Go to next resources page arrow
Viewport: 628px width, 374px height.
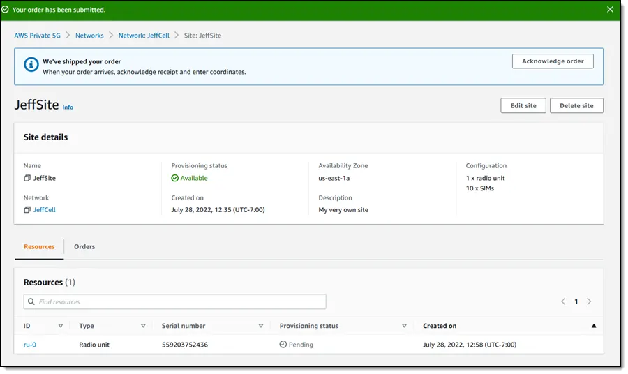click(x=589, y=301)
